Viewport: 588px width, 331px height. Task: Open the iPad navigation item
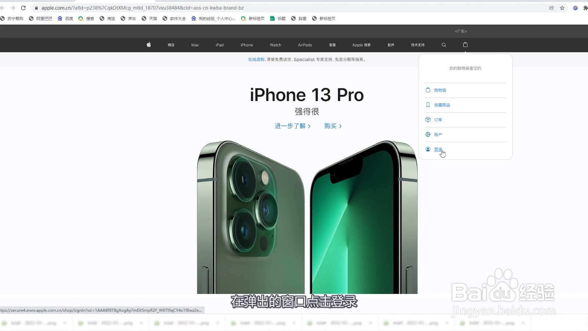click(x=219, y=45)
